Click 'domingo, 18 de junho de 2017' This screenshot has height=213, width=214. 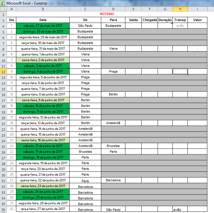tap(43, 157)
